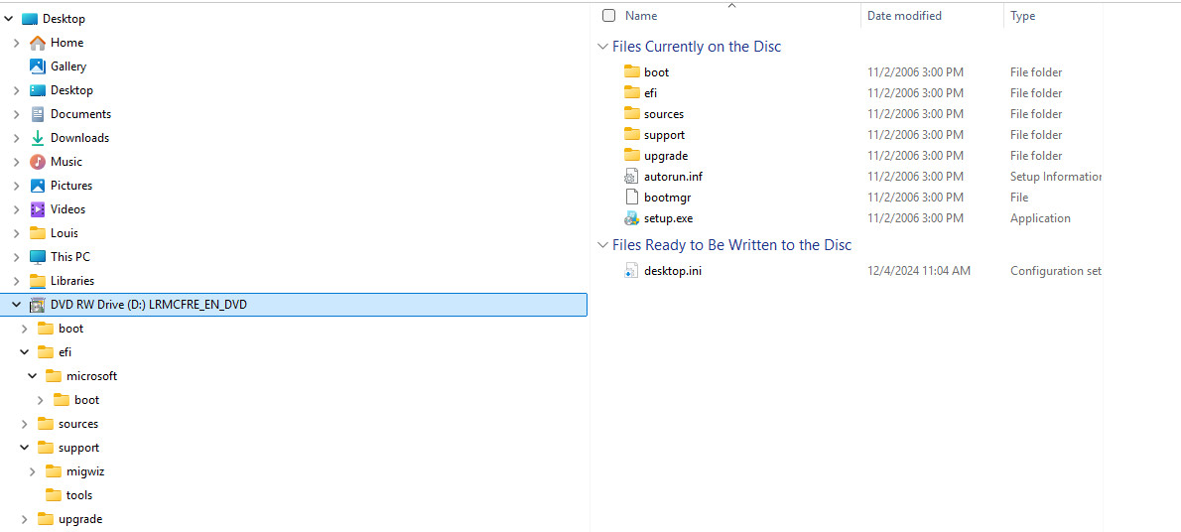Collapse Files Ready to Be Written group
The height and width of the screenshot is (532, 1181).
tap(602, 245)
